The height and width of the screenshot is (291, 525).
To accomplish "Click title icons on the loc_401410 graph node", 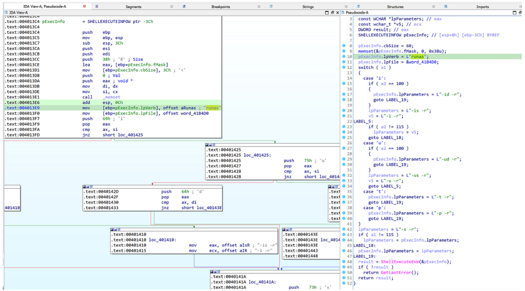I will pyautogui.click(x=116, y=229).
